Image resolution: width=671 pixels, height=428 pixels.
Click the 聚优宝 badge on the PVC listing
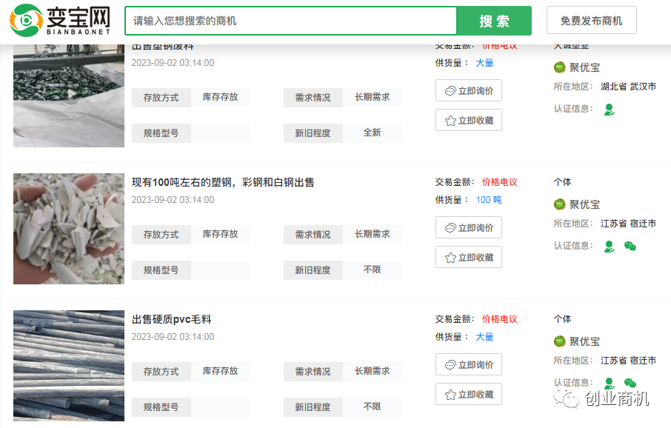pos(559,341)
